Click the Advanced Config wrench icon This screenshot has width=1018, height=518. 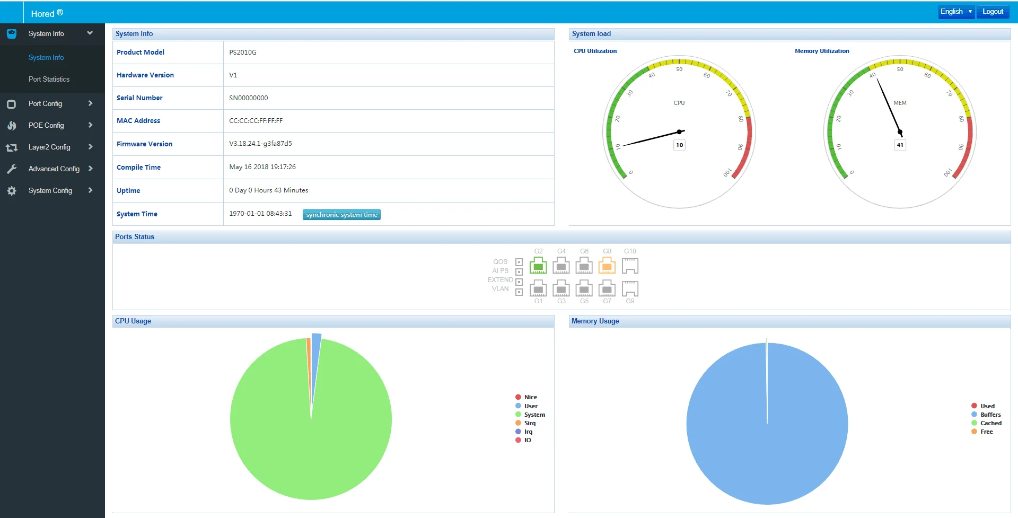coord(12,169)
